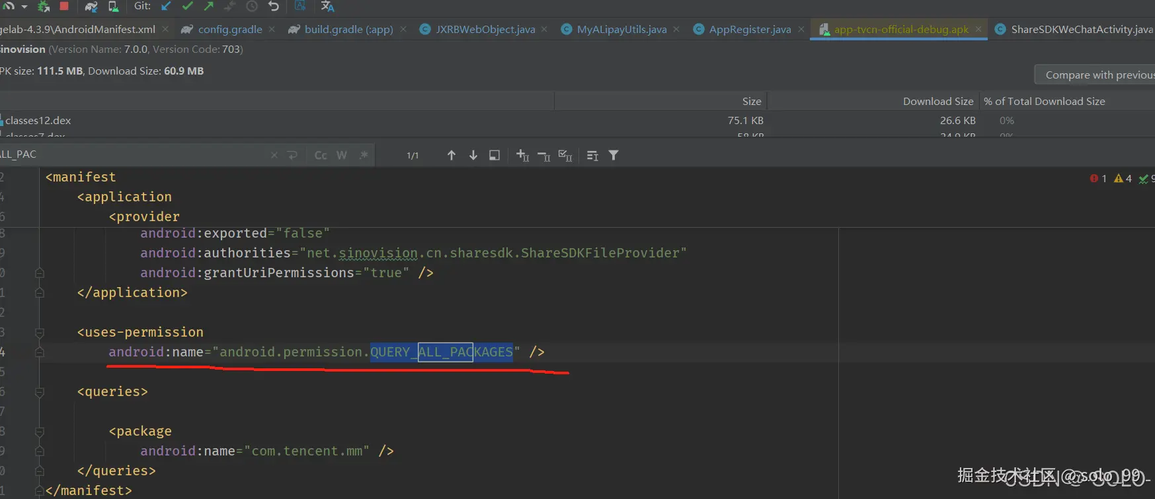1155x499 pixels.
Task: Close the AppRegister.java tab
Action: (x=801, y=29)
